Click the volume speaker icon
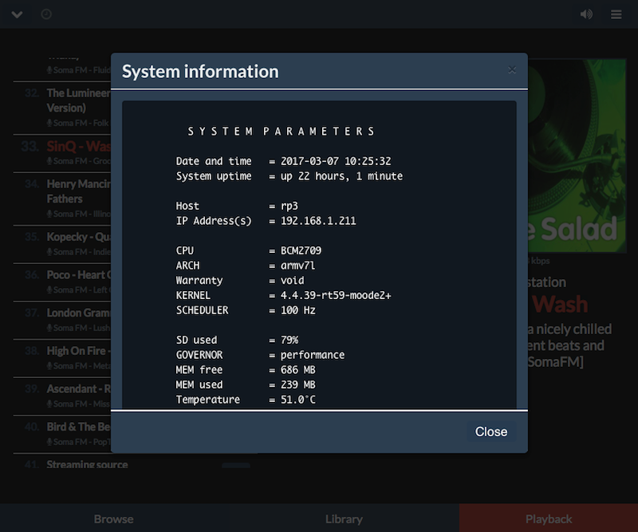 click(586, 14)
